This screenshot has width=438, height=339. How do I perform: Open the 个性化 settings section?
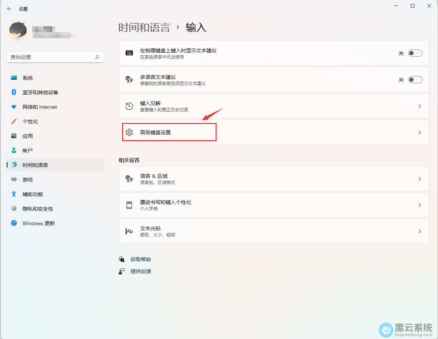tap(30, 121)
